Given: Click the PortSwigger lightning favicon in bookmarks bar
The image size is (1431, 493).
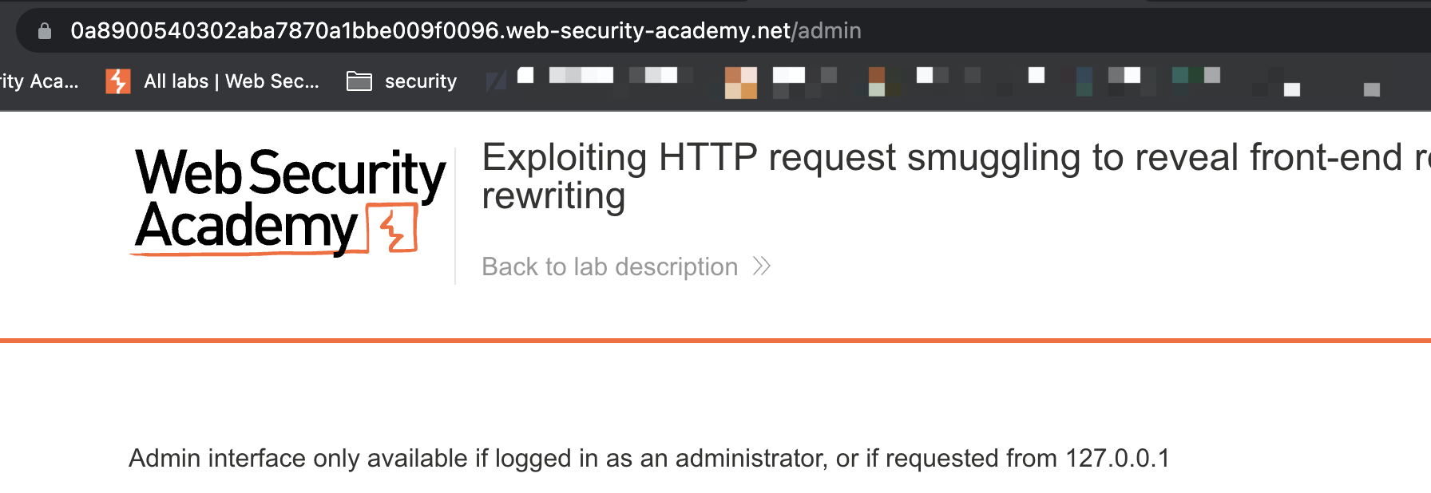Looking at the screenshot, I should pos(118,81).
